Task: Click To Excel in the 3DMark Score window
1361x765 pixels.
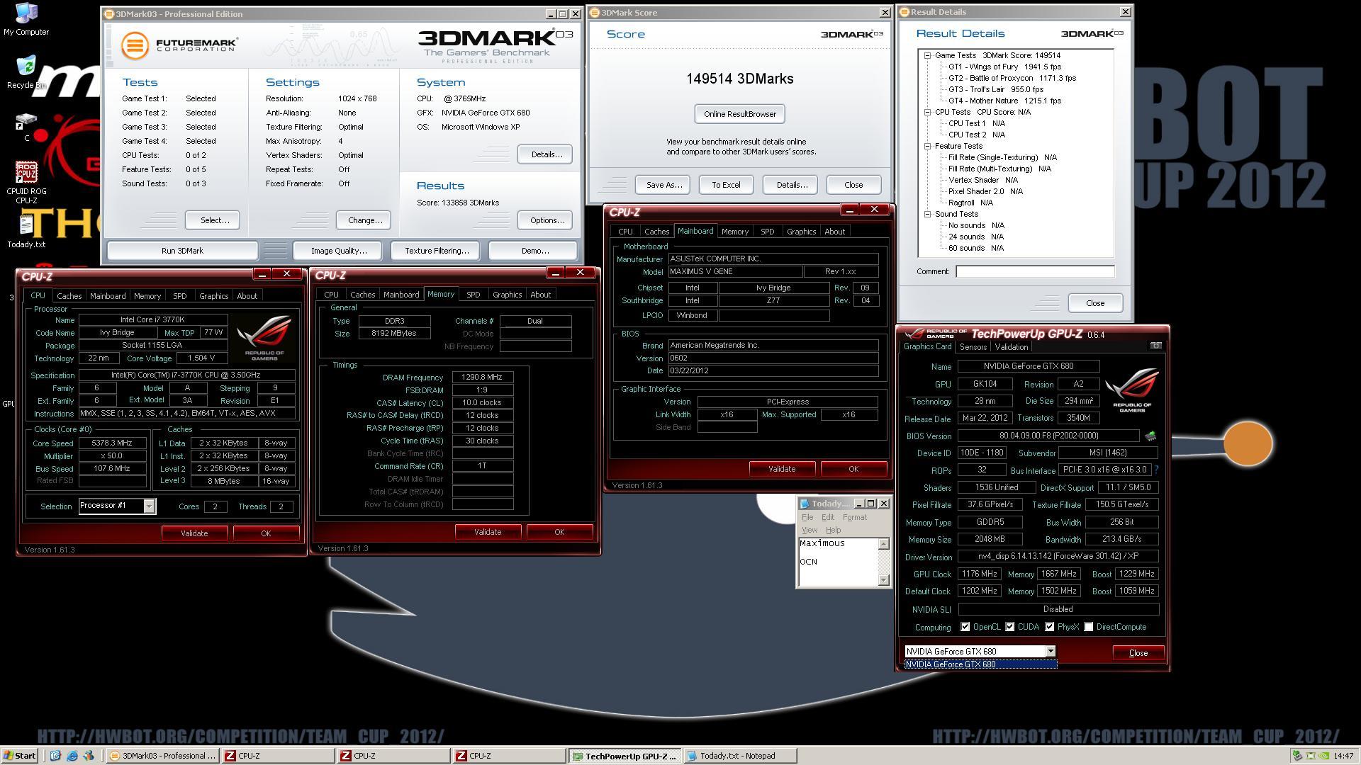Action: (726, 185)
